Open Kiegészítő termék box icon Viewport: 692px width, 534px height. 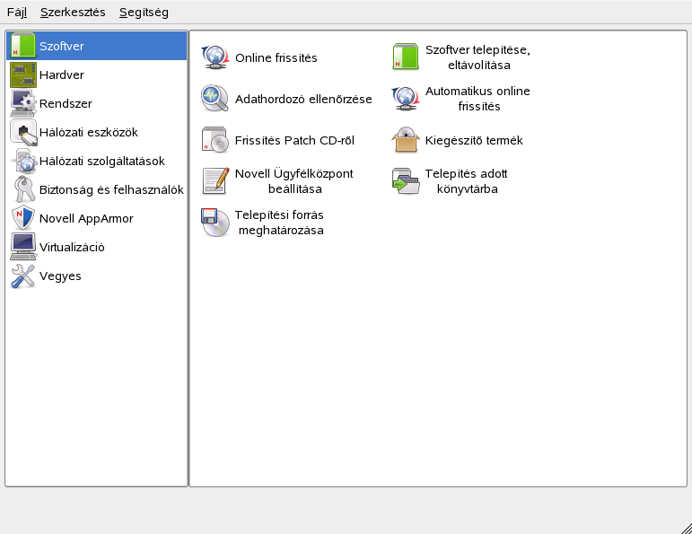[406, 140]
